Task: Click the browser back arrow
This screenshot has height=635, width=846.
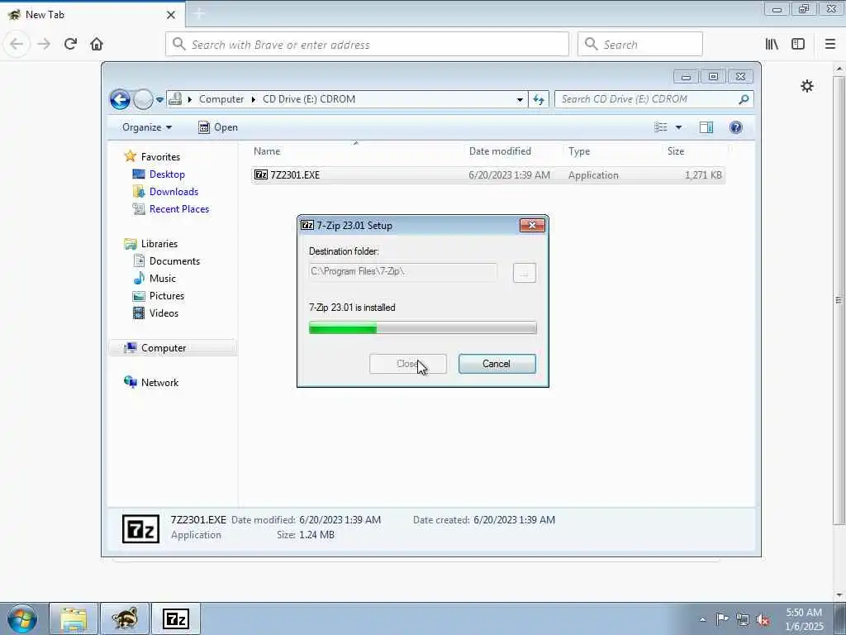Action: coord(17,44)
